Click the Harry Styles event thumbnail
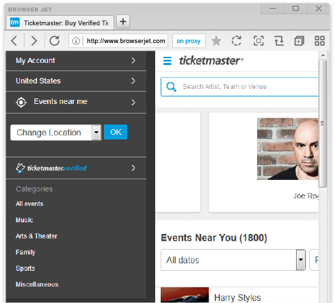The height and width of the screenshot is (303, 335). click(185, 295)
